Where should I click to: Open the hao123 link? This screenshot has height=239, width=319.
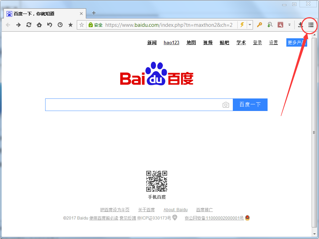(172, 42)
